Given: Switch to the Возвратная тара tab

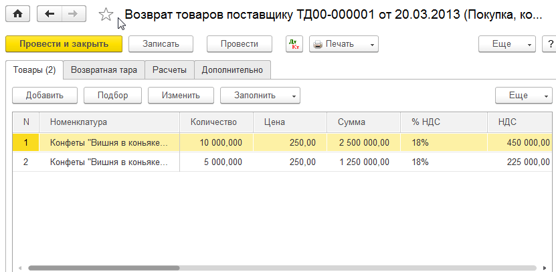Looking at the screenshot, I should [x=104, y=70].
